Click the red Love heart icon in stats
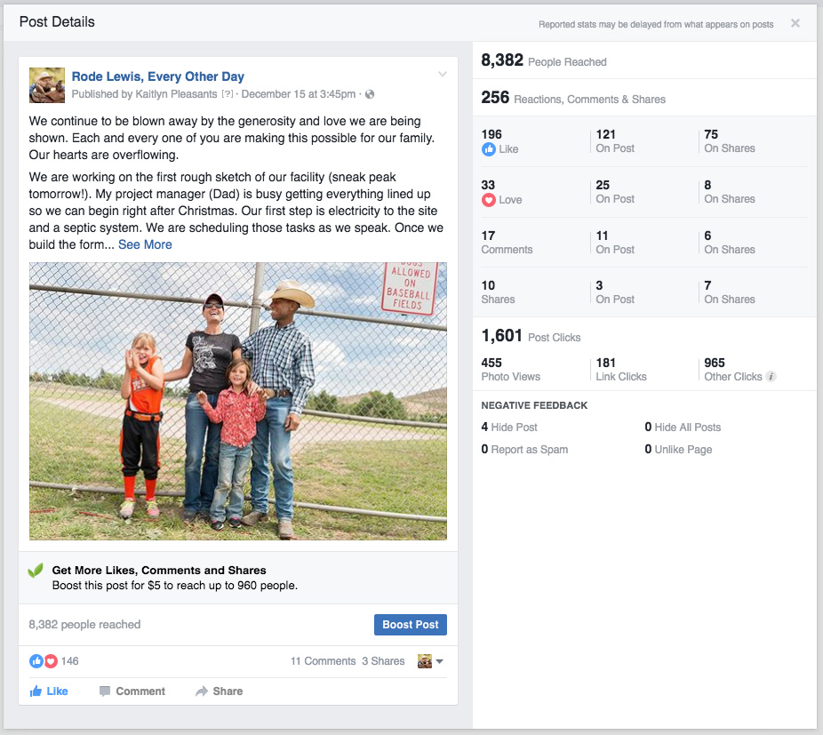The height and width of the screenshot is (735, 823). [488, 200]
